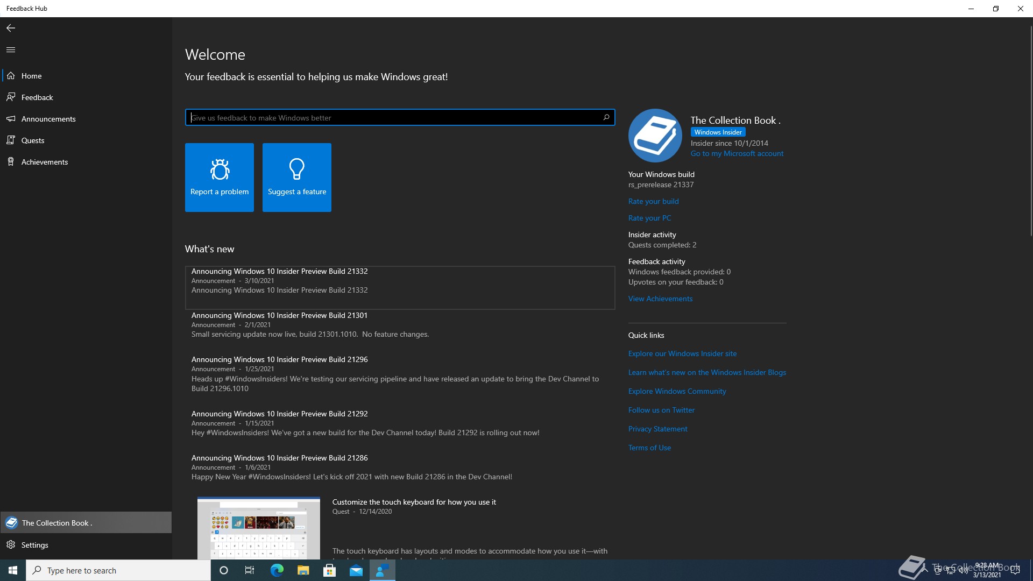The height and width of the screenshot is (581, 1033).
Task: Open the touch keyboard quest thumbnail
Action: pyautogui.click(x=259, y=528)
